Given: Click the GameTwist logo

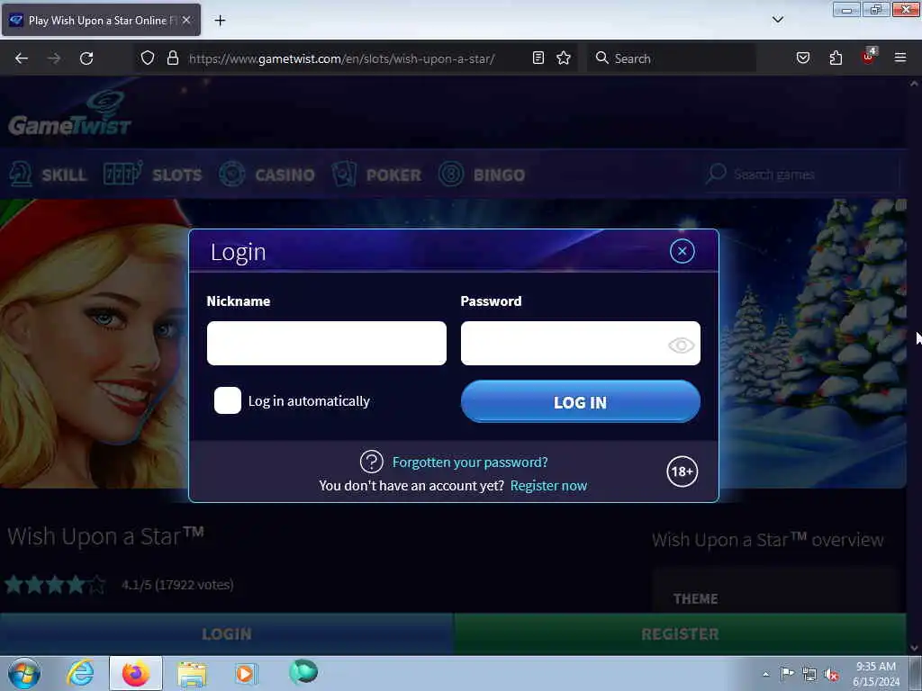Looking at the screenshot, I should 69,114.
